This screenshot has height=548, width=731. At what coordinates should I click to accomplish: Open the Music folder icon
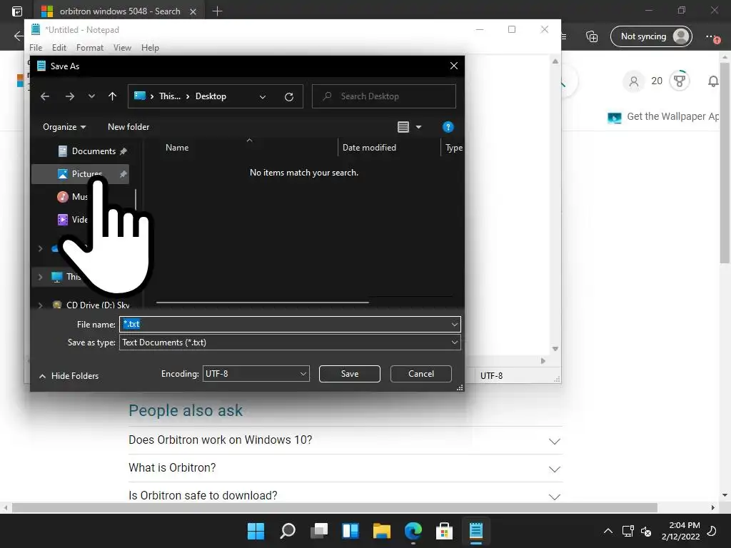coord(63,197)
